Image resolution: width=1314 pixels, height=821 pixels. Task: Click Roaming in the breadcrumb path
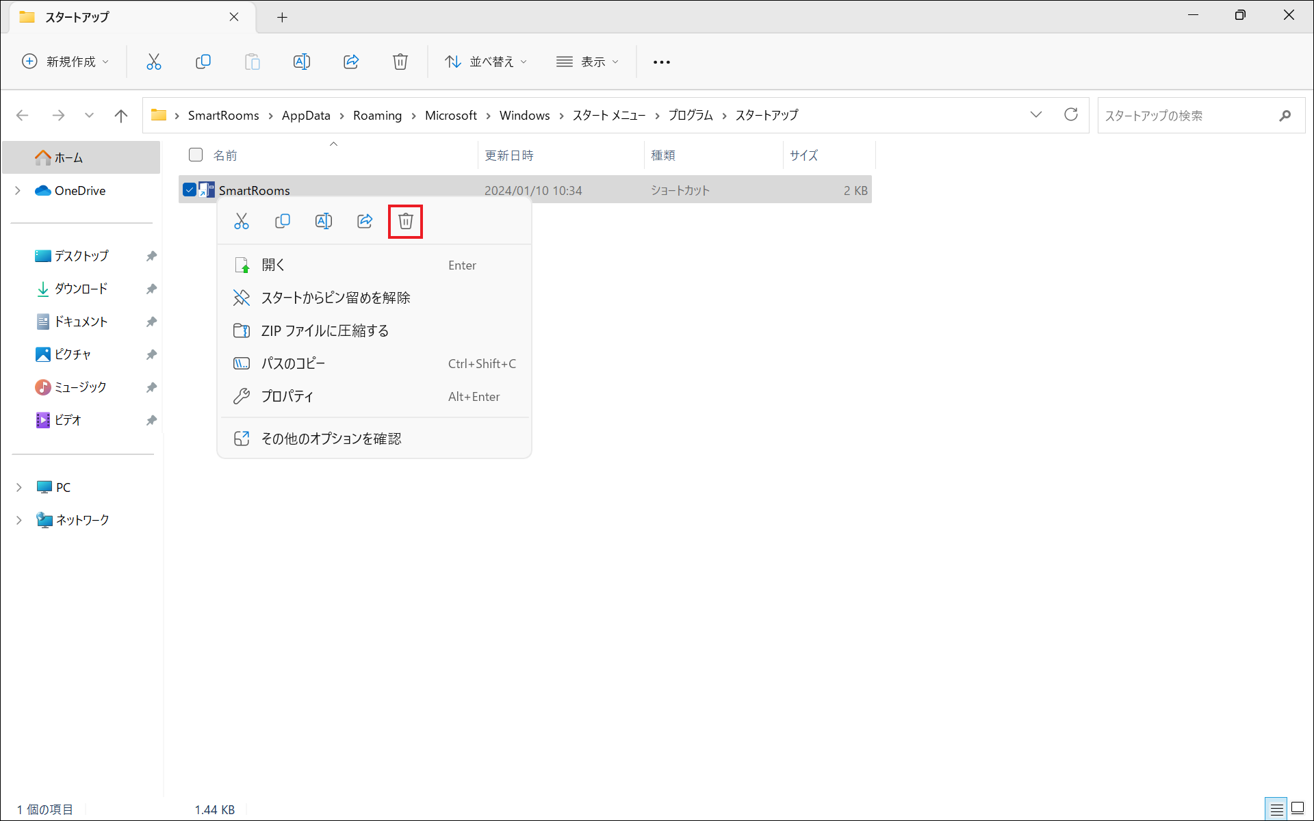pyautogui.click(x=377, y=116)
